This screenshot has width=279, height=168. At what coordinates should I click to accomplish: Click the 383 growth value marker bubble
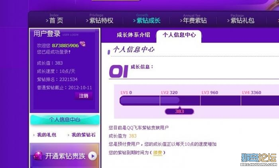click(x=179, y=111)
